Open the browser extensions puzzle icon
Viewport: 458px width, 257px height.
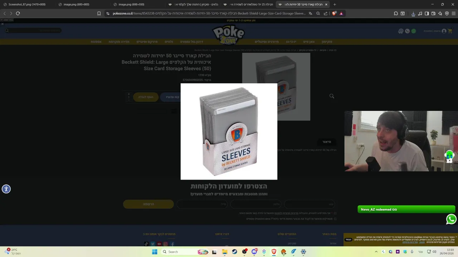pos(396,14)
